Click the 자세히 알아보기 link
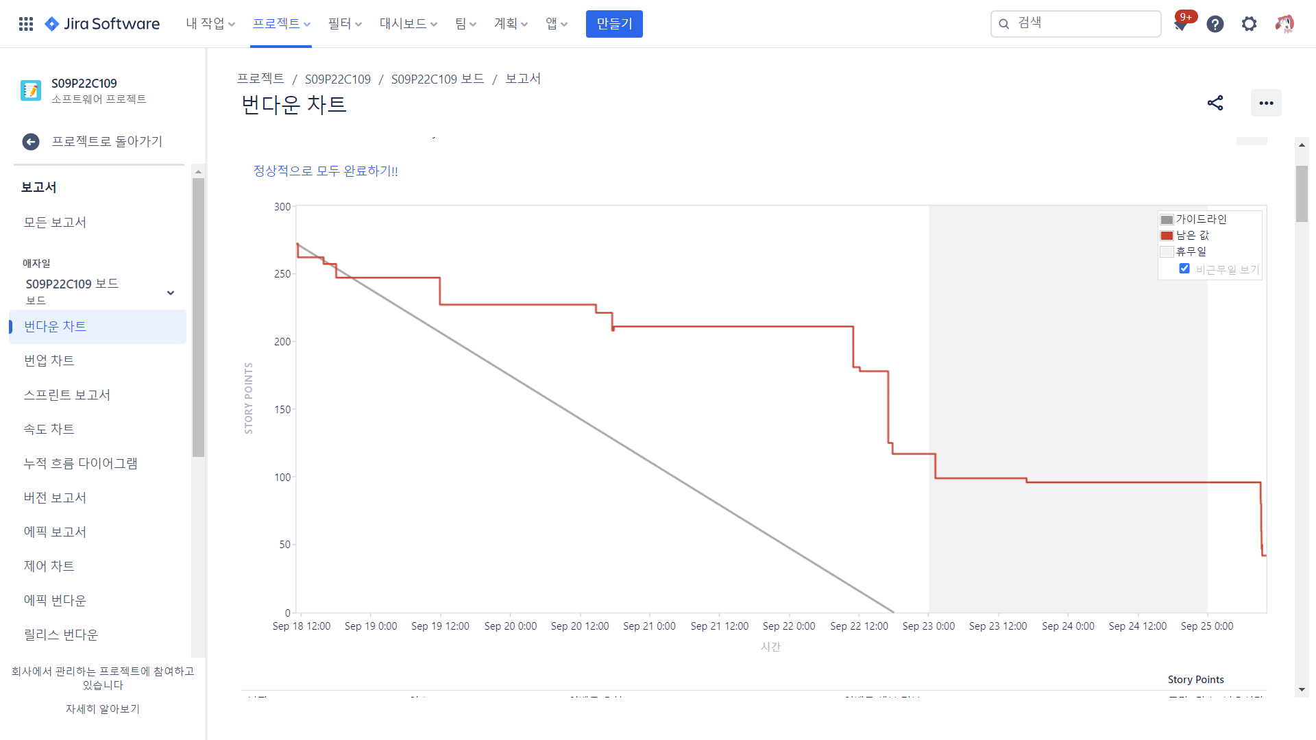The image size is (1316, 740). (103, 709)
